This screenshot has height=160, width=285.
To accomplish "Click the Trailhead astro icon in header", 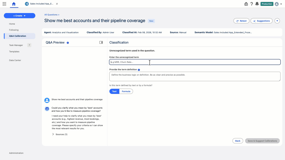I will pos(246,4).
